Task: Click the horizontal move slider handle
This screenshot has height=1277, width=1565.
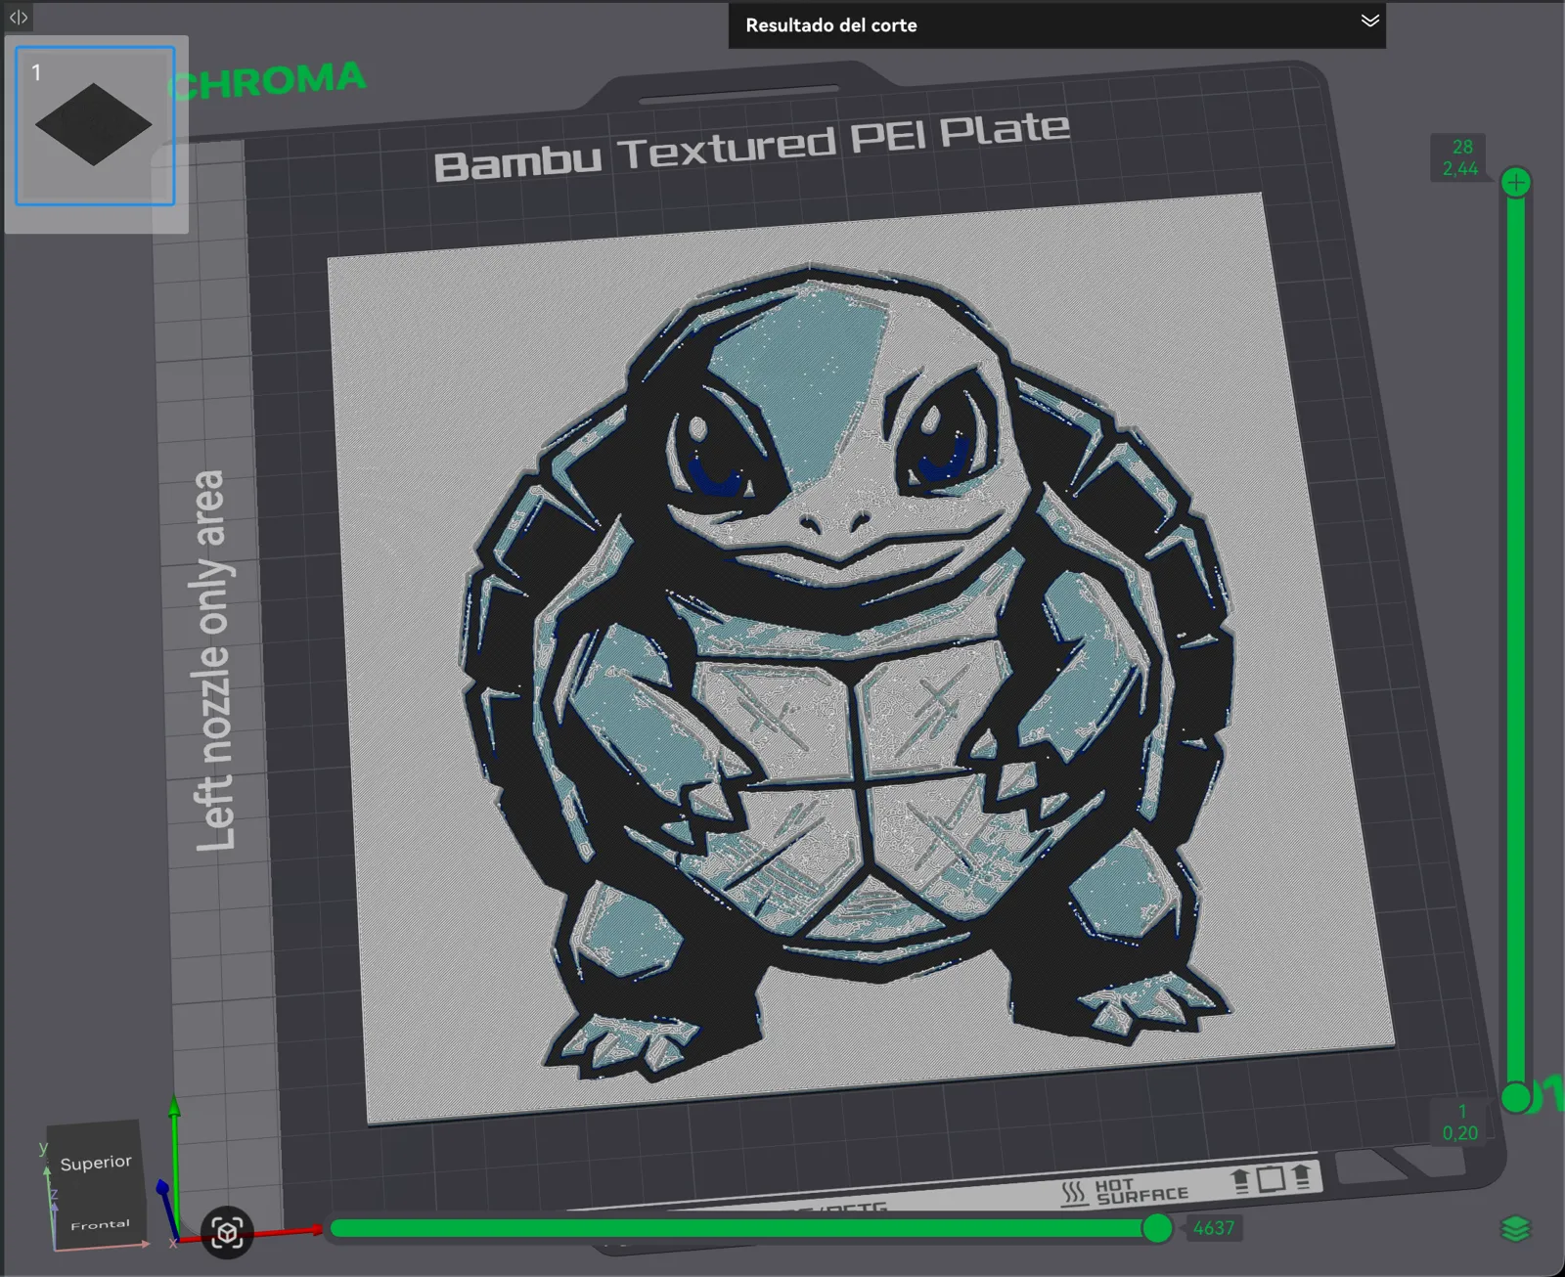Action: [1157, 1228]
